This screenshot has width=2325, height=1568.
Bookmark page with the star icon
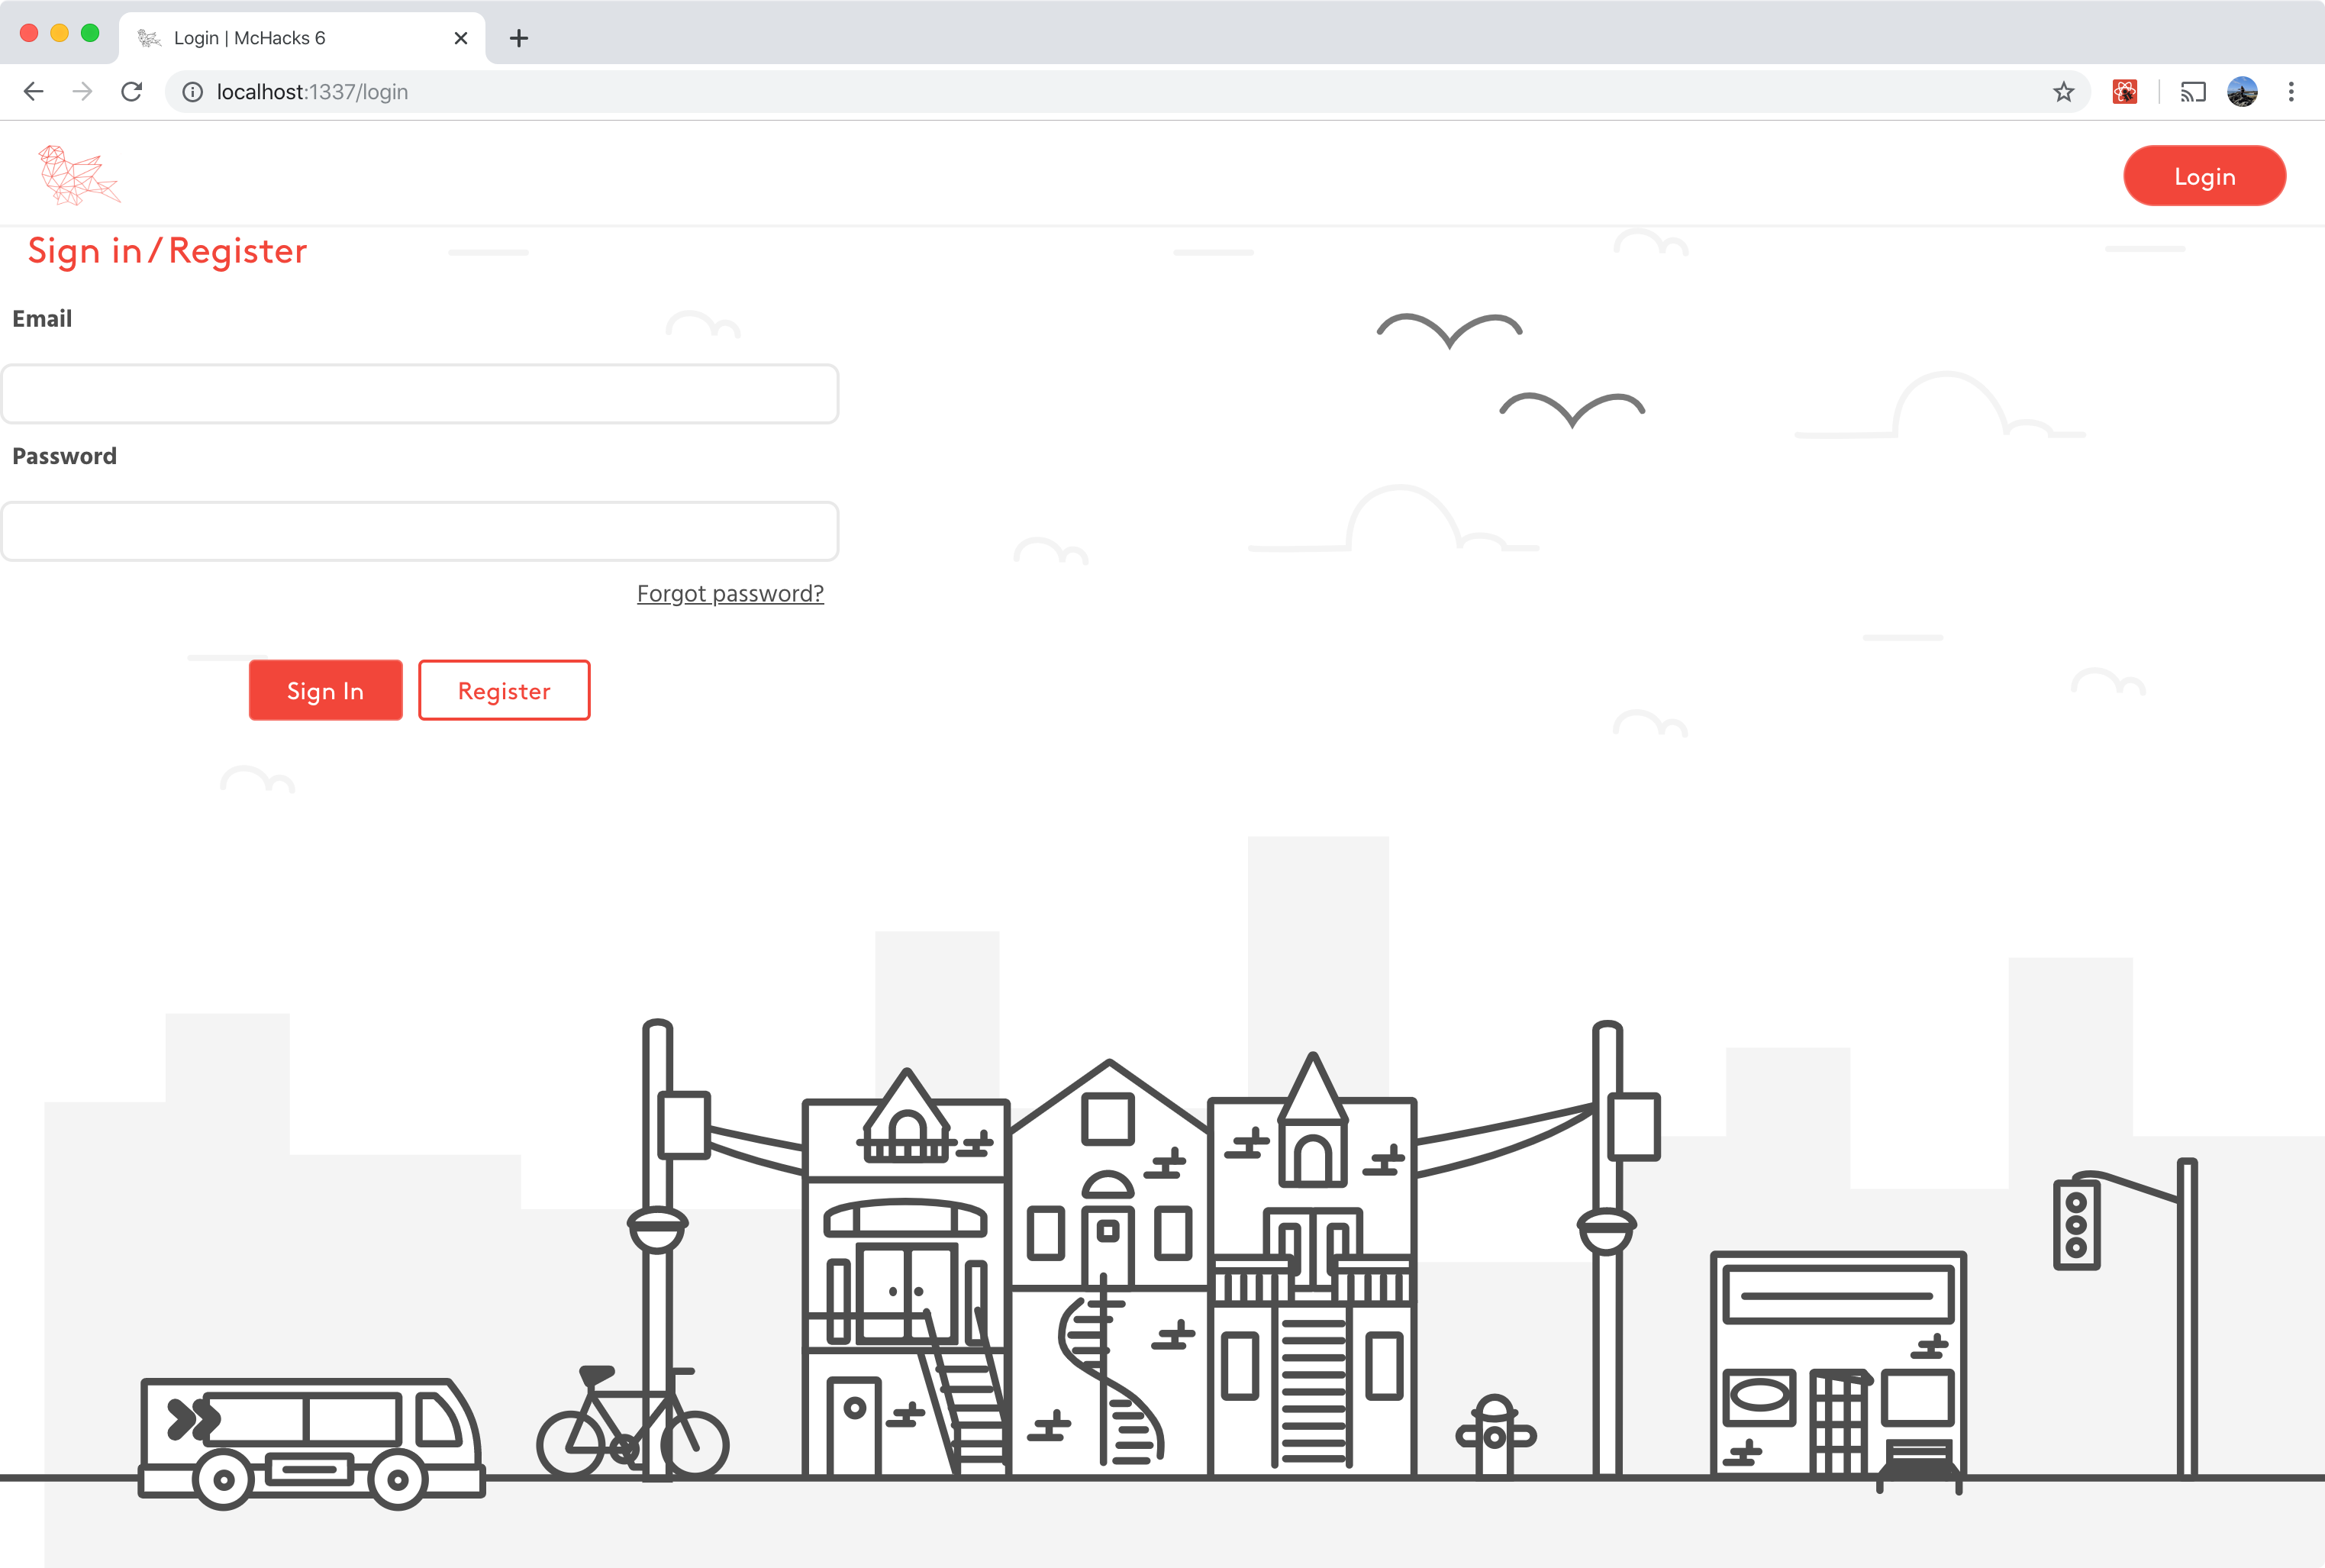pos(2063,92)
